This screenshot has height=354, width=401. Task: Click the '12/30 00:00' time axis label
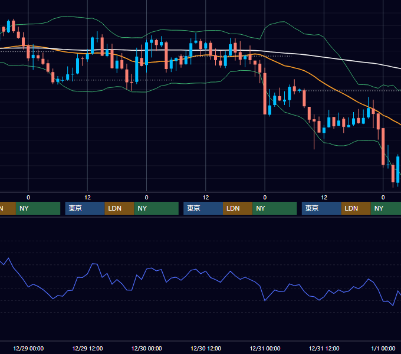tap(146, 348)
